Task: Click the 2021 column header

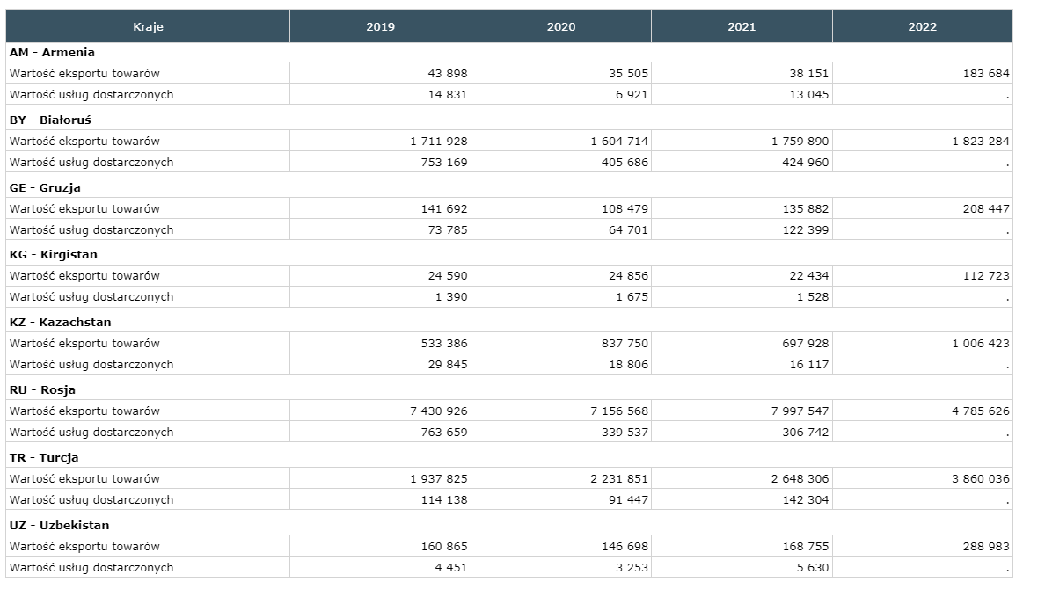Action: pyautogui.click(x=742, y=26)
